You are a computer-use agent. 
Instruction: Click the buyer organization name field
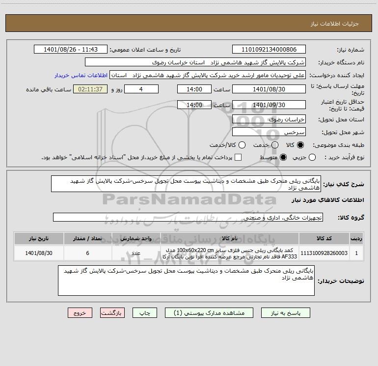pyautogui.click(x=195, y=62)
